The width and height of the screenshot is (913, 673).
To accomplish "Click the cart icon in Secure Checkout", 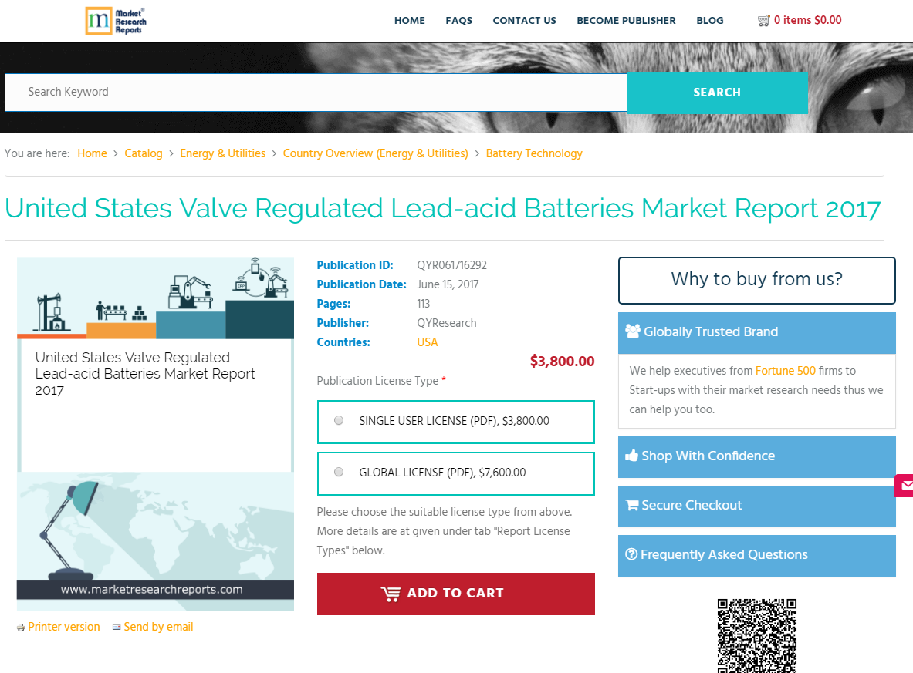I will tap(632, 505).
